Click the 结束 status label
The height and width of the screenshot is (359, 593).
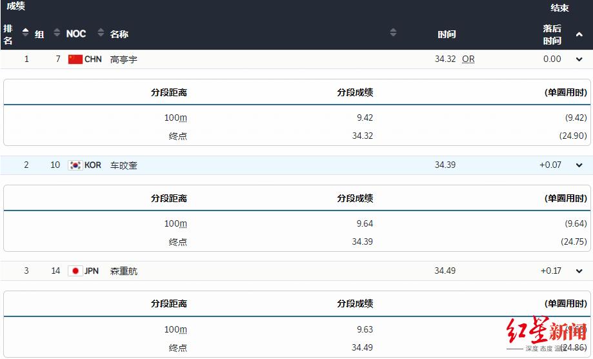click(559, 8)
